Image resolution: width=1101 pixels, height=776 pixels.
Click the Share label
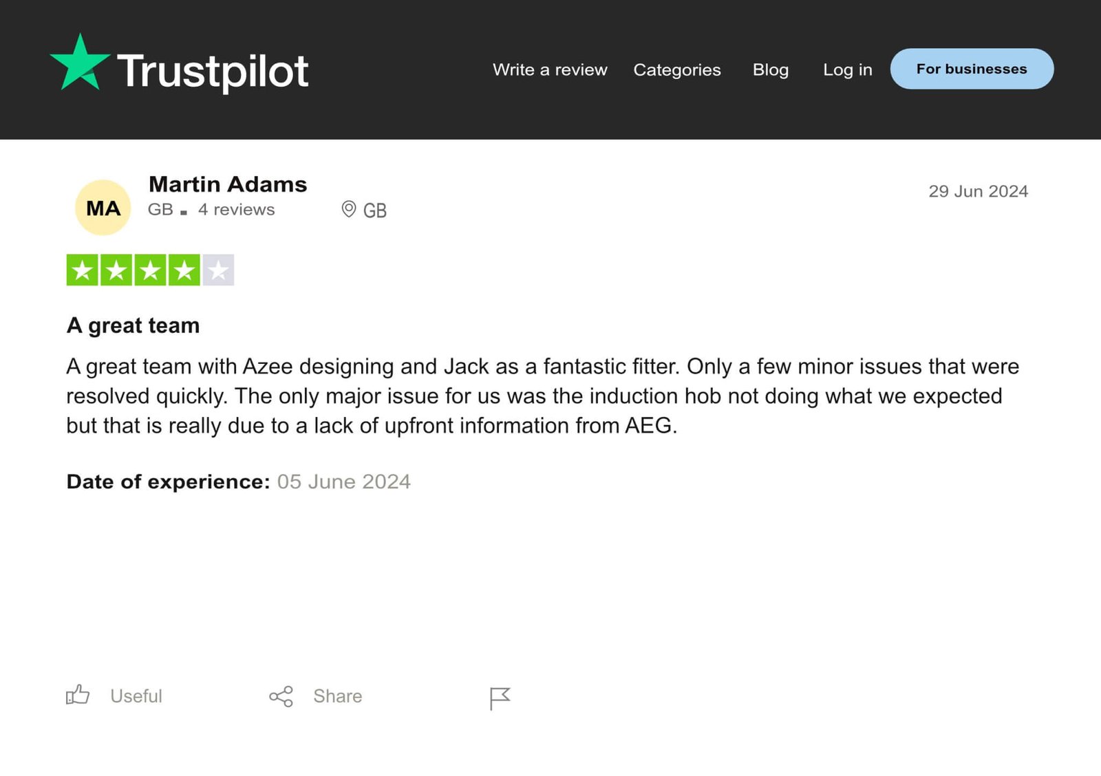click(x=337, y=696)
